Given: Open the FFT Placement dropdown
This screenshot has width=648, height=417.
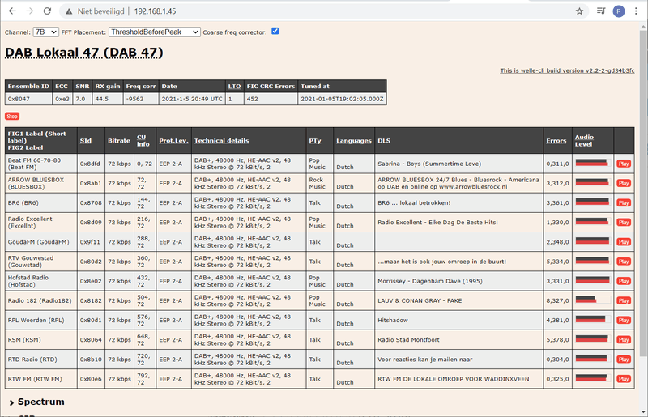Looking at the screenshot, I should [x=155, y=32].
